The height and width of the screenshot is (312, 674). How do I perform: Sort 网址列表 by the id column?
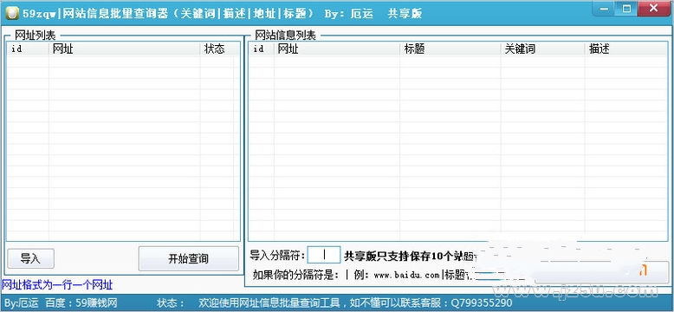(28, 49)
